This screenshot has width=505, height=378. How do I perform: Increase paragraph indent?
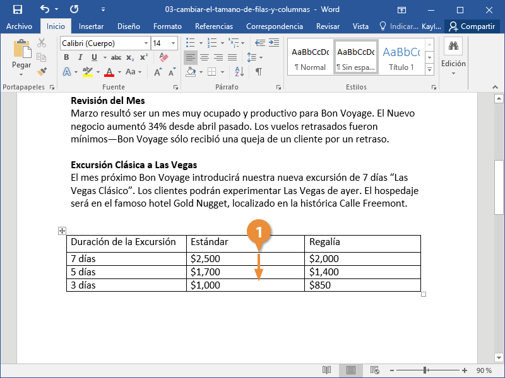(x=274, y=43)
